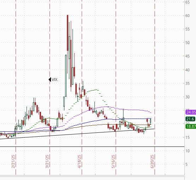This screenshot has height=180, width=196.
Task: Click the 30 price axis label
Action: point(188,97)
